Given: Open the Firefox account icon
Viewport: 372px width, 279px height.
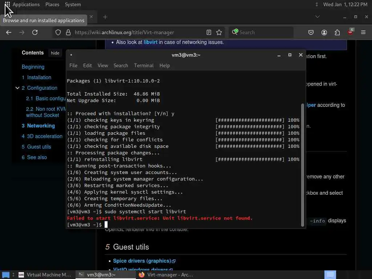Looking at the screenshot, I should click(x=324, y=32).
